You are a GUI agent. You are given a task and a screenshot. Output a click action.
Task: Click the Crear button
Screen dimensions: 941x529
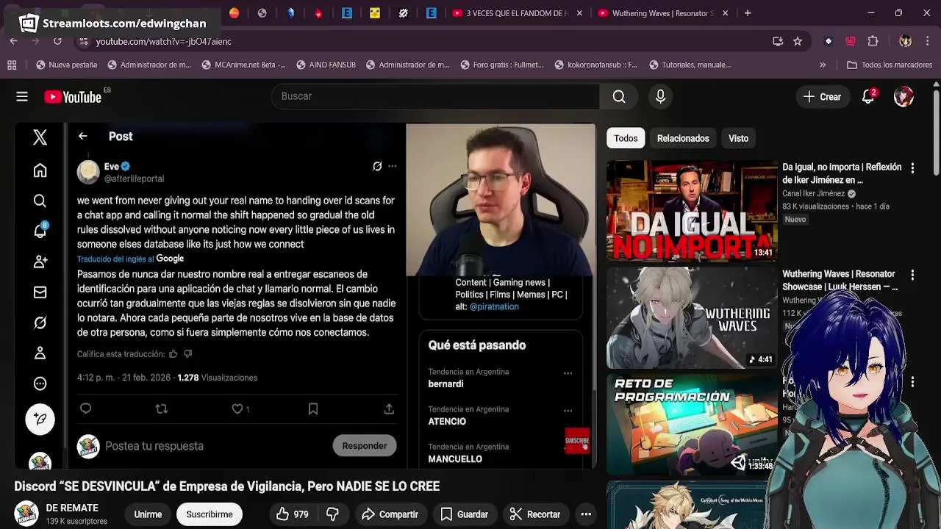pyautogui.click(x=823, y=96)
